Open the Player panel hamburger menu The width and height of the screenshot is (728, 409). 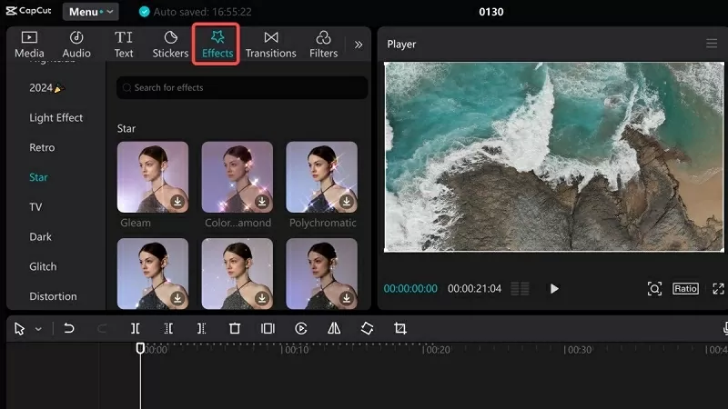(712, 44)
